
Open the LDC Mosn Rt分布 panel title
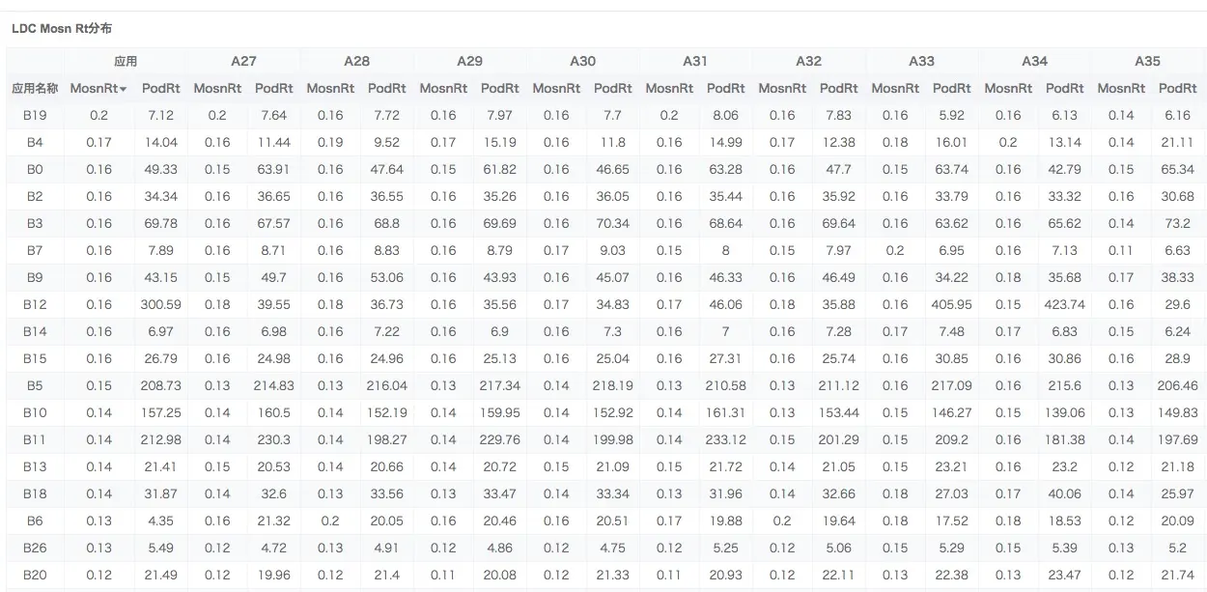tap(61, 29)
